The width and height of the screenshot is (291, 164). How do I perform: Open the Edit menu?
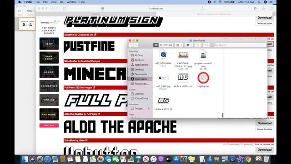[x=45, y=2]
